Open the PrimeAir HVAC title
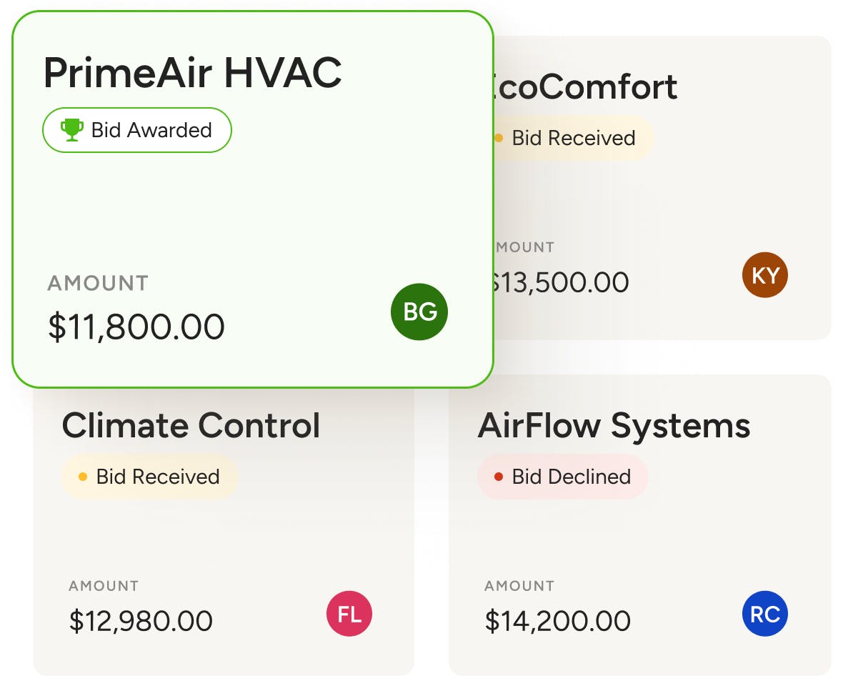Viewport: 843px width, 686px height. [x=192, y=72]
